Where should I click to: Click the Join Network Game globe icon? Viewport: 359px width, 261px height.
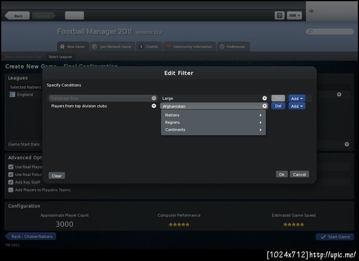point(95,47)
